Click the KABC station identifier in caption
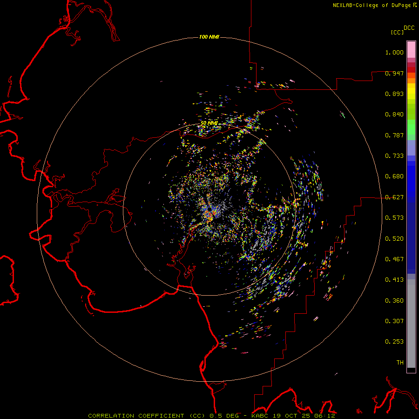This screenshot has height=419, width=419. coord(259,416)
